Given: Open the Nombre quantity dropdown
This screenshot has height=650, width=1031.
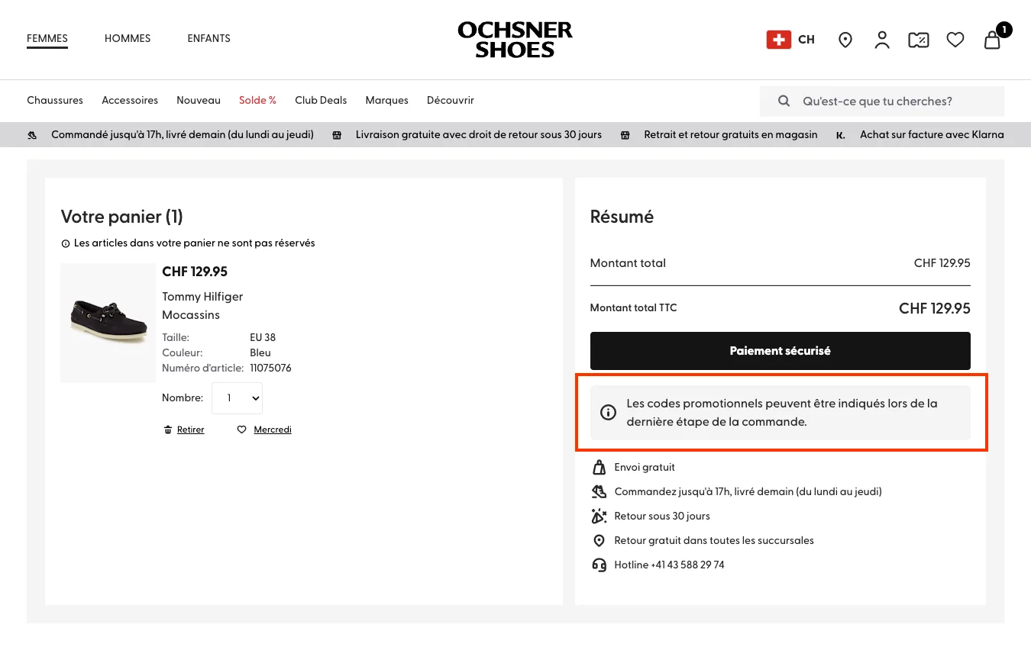Looking at the screenshot, I should 237,398.
